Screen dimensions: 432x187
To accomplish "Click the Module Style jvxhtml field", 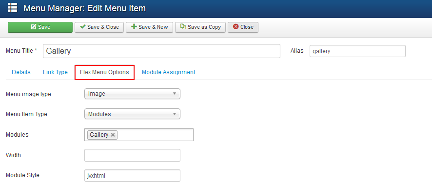I will 132,175.
